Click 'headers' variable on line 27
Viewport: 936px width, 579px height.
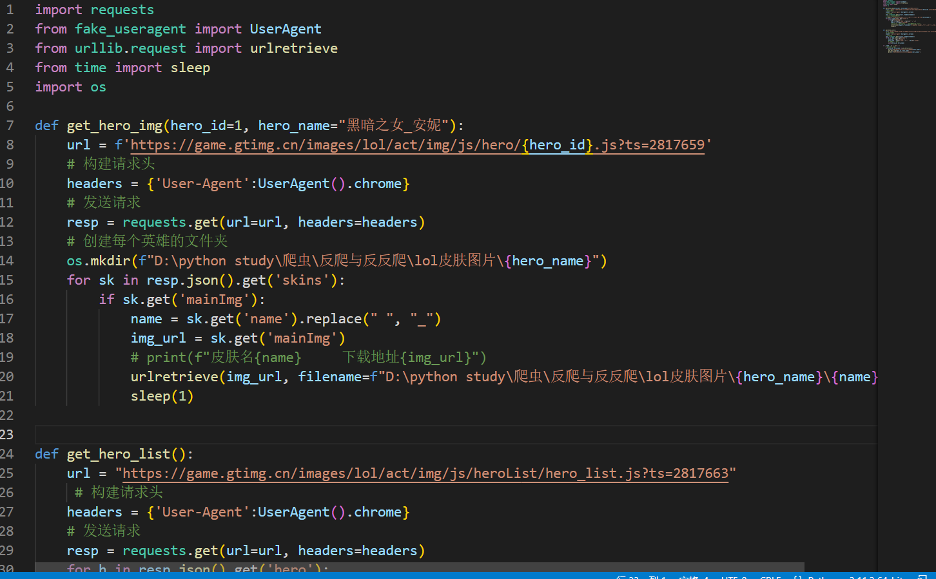95,512
